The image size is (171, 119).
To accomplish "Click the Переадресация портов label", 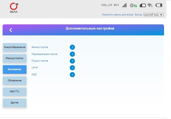I will [45, 54].
